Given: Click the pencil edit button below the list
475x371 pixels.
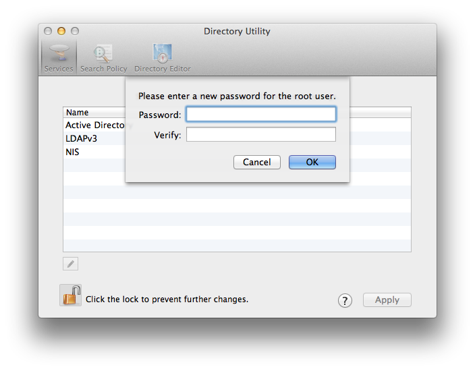Looking at the screenshot, I should [71, 264].
